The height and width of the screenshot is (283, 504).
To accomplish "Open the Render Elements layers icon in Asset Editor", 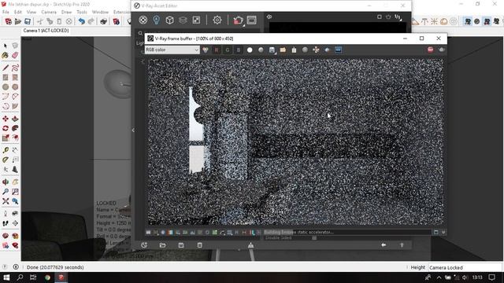I will 183,20.
